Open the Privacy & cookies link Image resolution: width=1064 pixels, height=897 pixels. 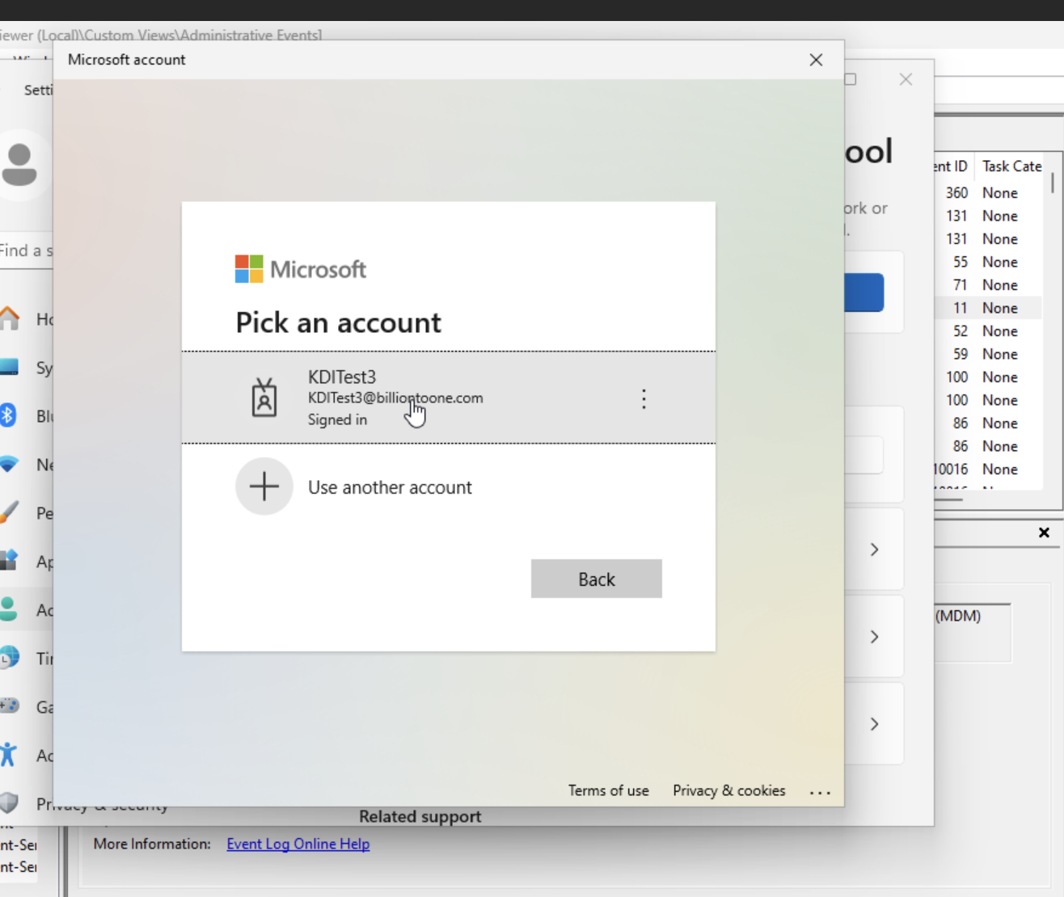click(729, 790)
